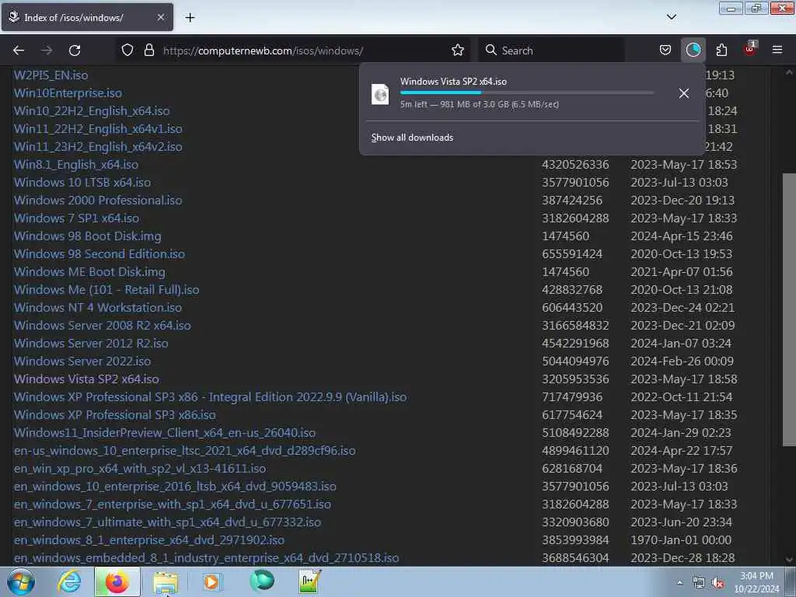This screenshot has height=597, width=796.
Task: Click the search magnifier icon
Action: tap(491, 51)
